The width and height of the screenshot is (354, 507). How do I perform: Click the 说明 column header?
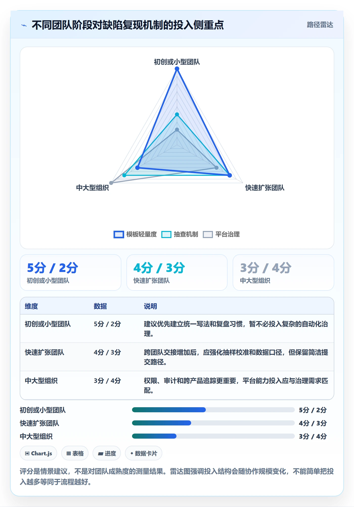(150, 306)
